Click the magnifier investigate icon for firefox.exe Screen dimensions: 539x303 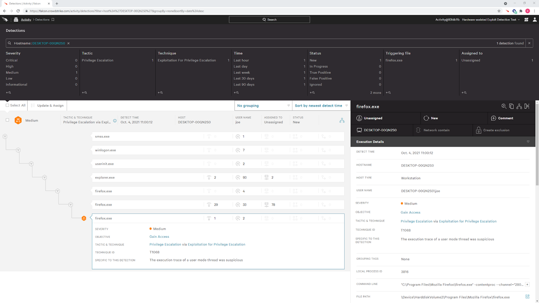[x=503, y=106]
